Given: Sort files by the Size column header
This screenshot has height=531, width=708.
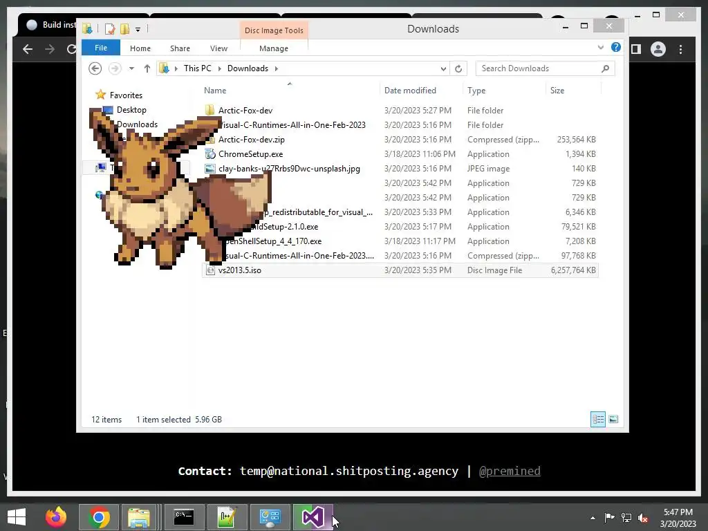Looking at the screenshot, I should click(557, 91).
